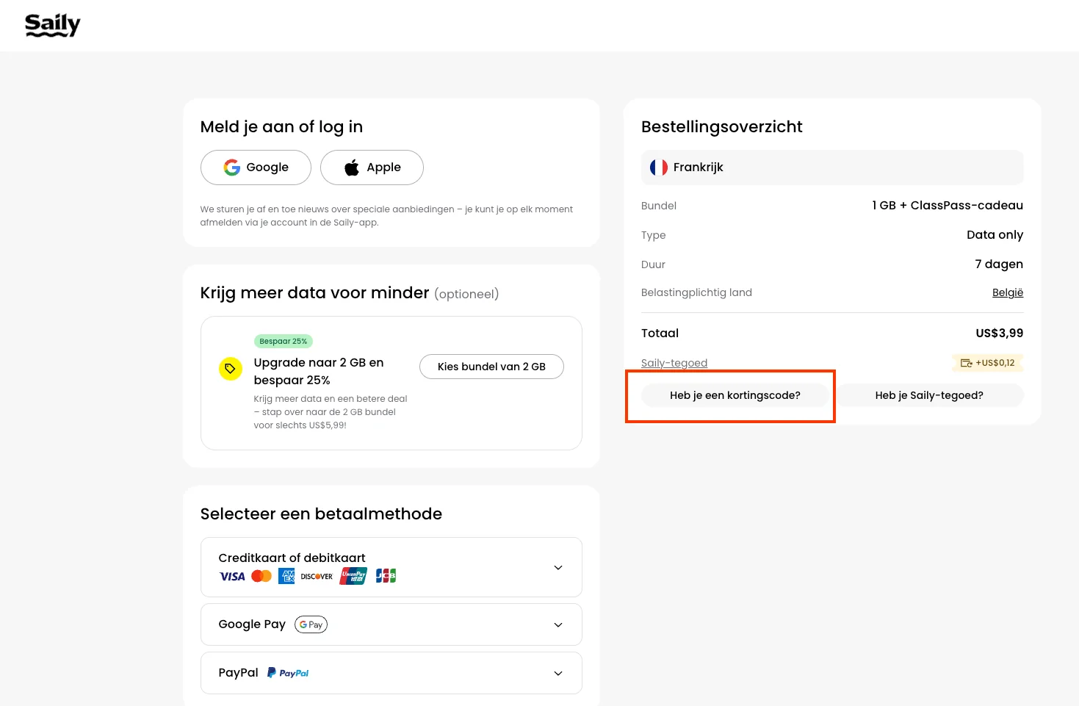Click Heb je Saily-tegoed button
The image size is (1079, 706).
click(928, 395)
